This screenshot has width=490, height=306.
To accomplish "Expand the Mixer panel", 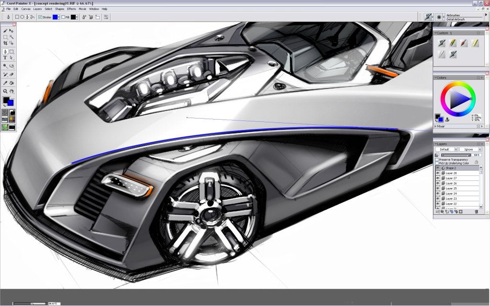I will (436, 126).
